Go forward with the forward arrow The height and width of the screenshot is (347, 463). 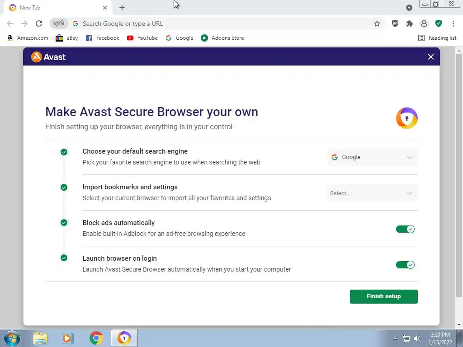click(x=24, y=23)
